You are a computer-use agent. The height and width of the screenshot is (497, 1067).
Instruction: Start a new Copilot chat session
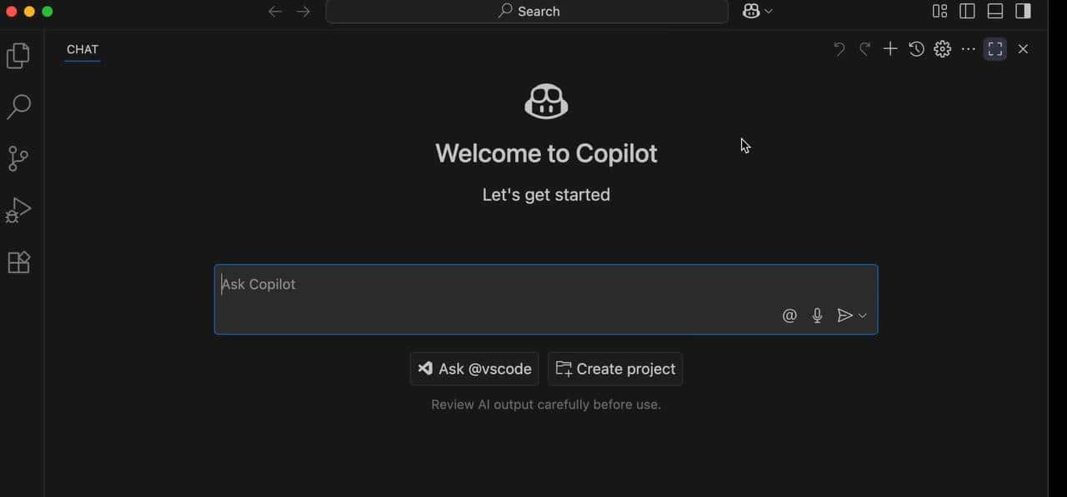point(889,48)
